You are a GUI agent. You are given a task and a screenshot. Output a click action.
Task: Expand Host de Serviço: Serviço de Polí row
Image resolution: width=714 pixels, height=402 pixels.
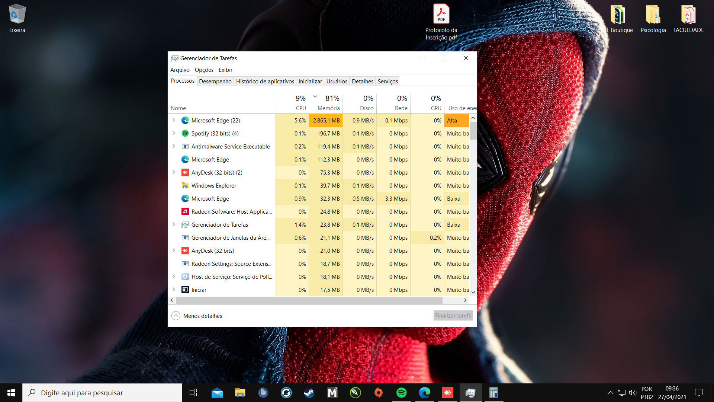pos(174,277)
